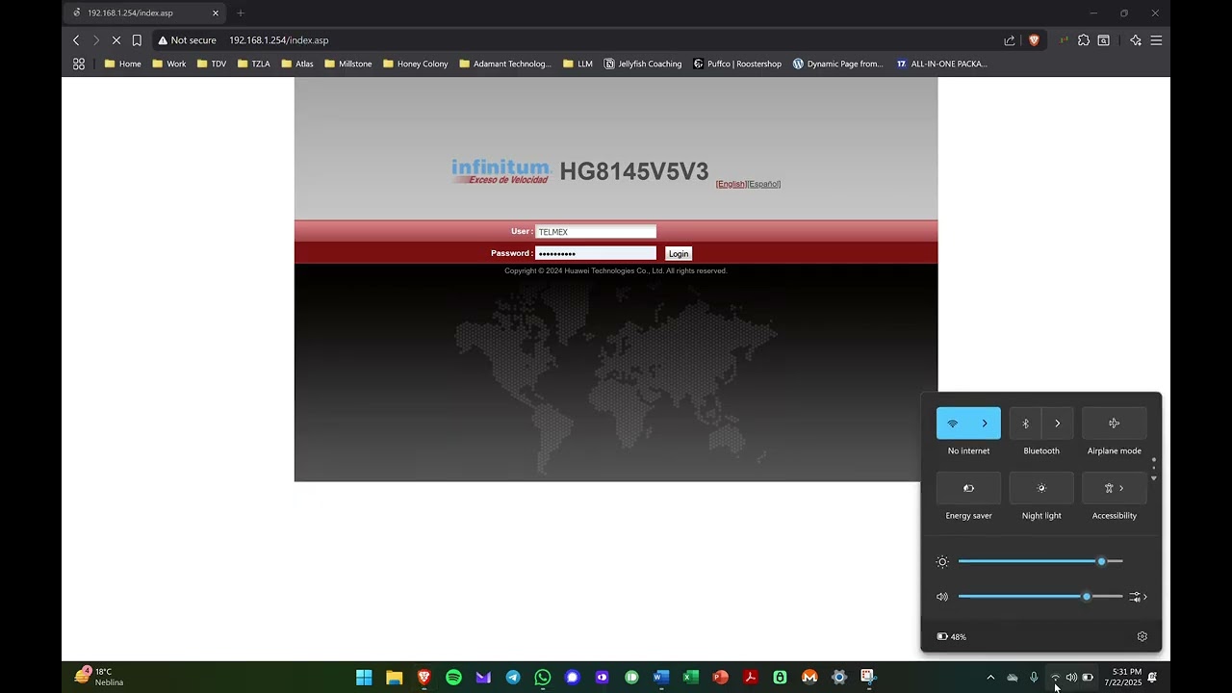Toggle Airplane mode
This screenshot has width=1232, height=693.
pos(1115,423)
